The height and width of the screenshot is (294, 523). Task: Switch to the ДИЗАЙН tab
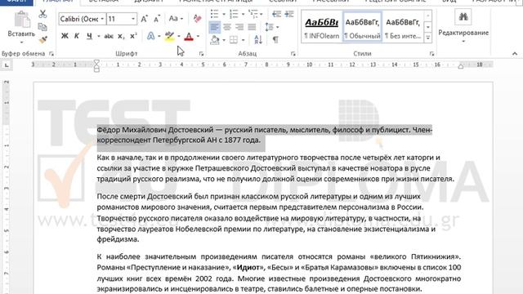[149, 2]
